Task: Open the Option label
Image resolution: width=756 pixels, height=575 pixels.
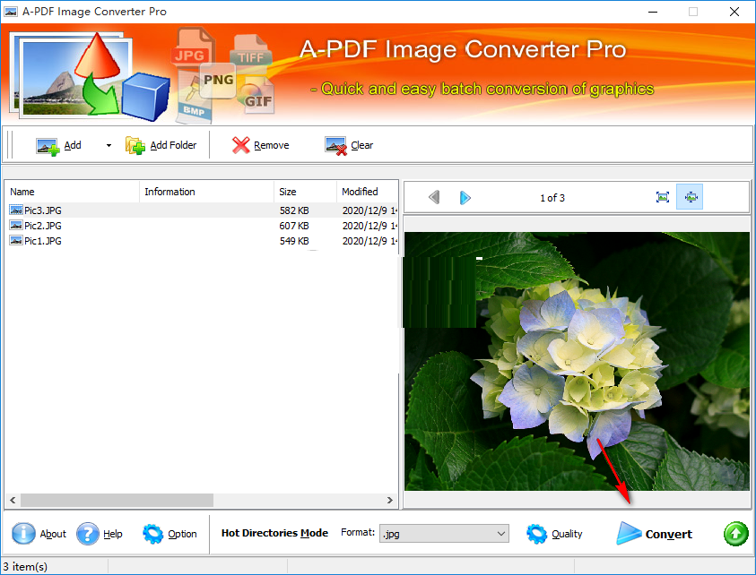Action: pyautogui.click(x=182, y=534)
